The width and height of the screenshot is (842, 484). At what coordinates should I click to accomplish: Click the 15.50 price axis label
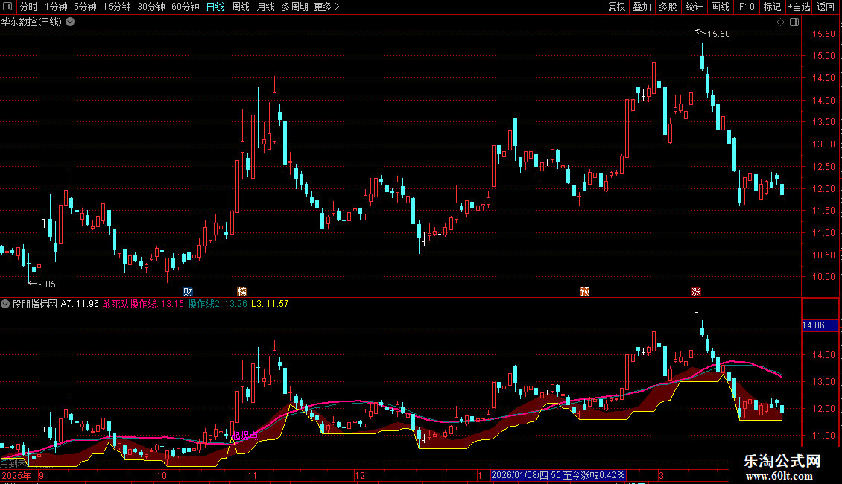click(x=823, y=34)
